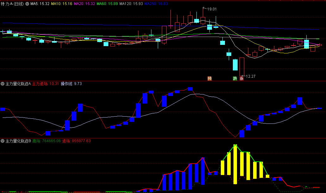Click the 主力量化轨迹B indicator title
The width and height of the screenshot is (326, 193).
(x=18, y=141)
